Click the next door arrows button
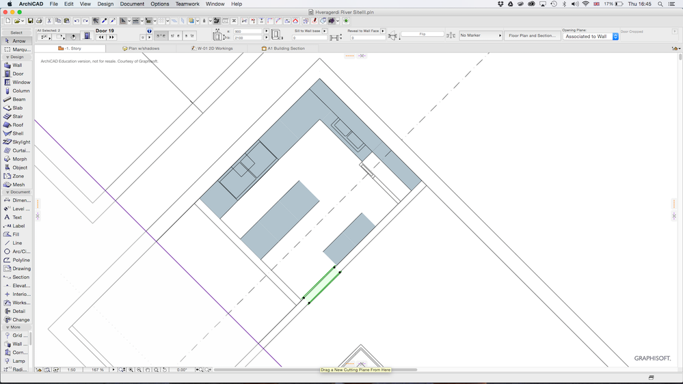 (111, 38)
